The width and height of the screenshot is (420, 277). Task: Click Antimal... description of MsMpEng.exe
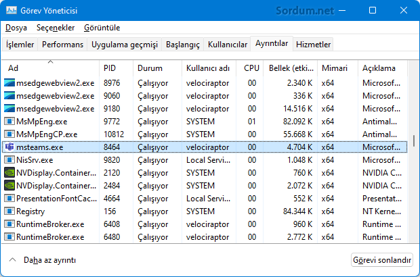(379, 122)
